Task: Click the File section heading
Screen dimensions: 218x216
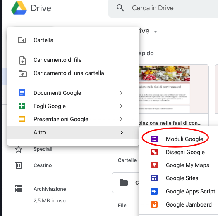Action: click(x=122, y=205)
